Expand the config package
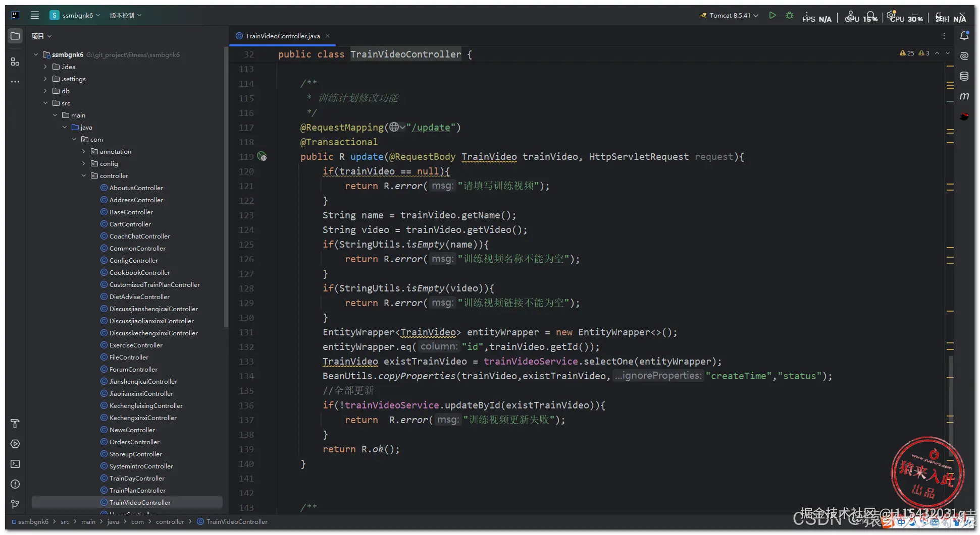The height and width of the screenshot is (535, 980). pos(84,163)
